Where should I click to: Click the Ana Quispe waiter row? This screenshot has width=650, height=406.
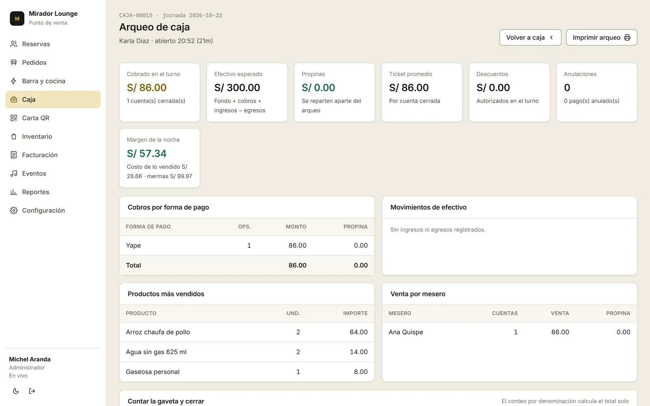(509, 332)
